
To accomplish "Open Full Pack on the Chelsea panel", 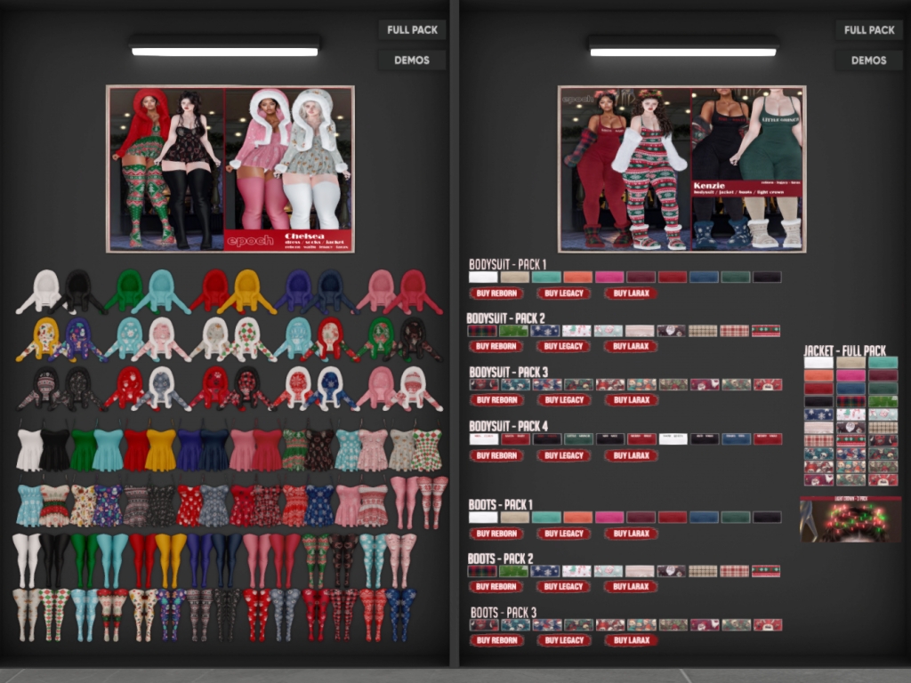I will [412, 29].
